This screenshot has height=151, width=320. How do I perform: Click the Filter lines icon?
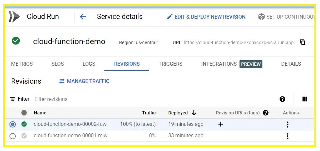pos(13,99)
